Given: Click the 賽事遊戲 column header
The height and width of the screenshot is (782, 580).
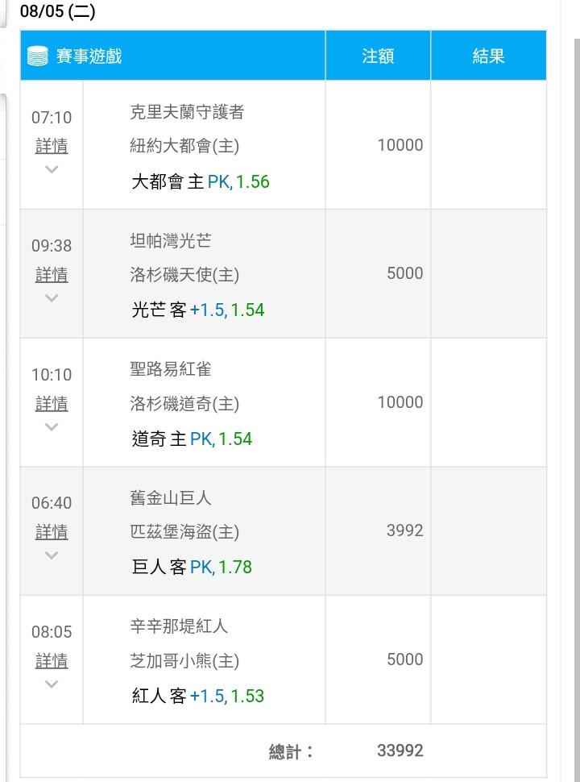Looking at the screenshot, I should 89,56.
